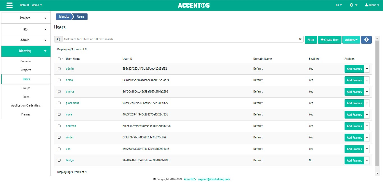Open the settings gear menu
This screenshot has height=182, width=383.
354,5
